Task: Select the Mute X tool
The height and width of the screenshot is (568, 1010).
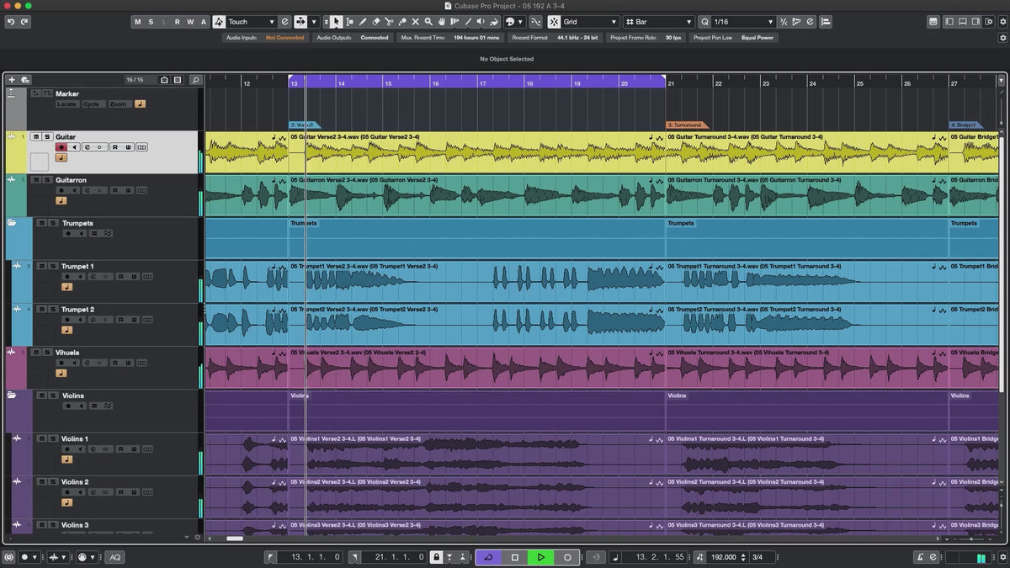Action: pyautogui.click(x=415, y=22)
